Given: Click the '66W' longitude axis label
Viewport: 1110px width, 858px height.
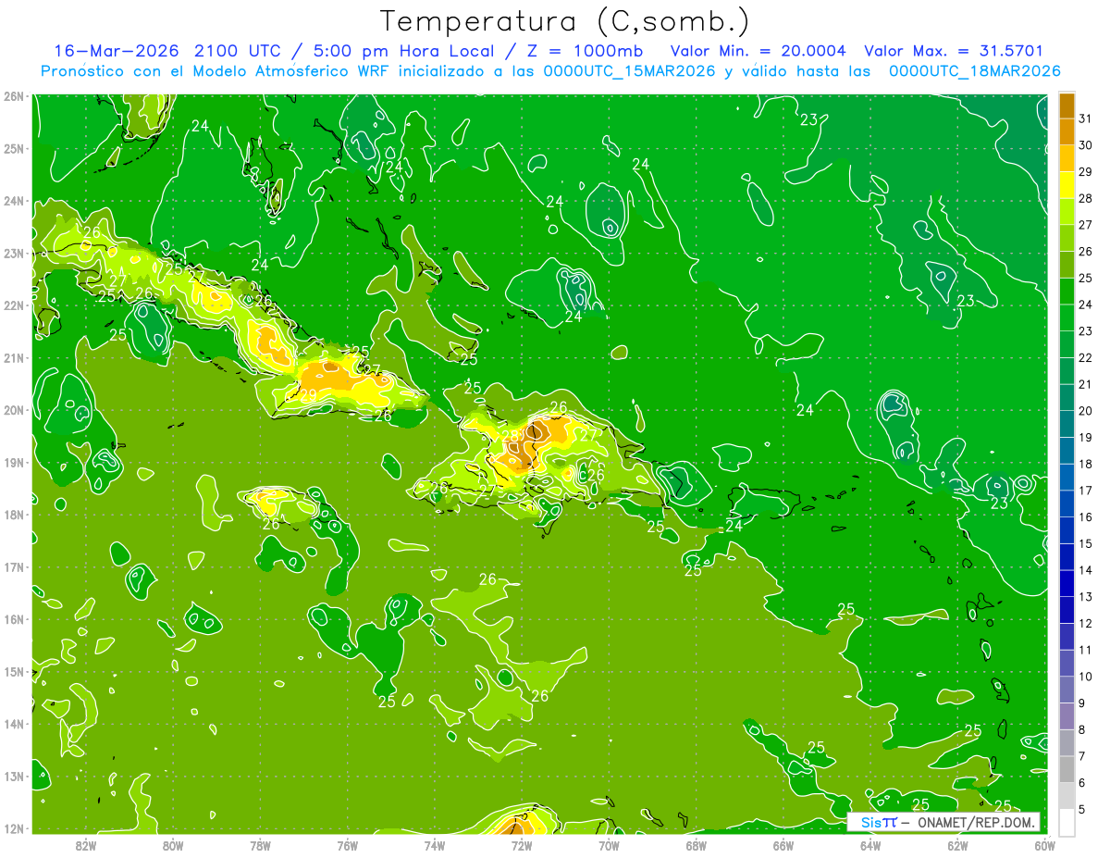Looking at the screenshot, I should 783,845.
